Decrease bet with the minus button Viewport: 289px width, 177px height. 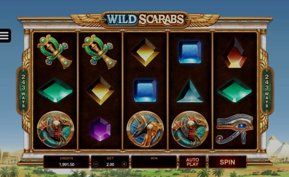click(x=96, y=164)
